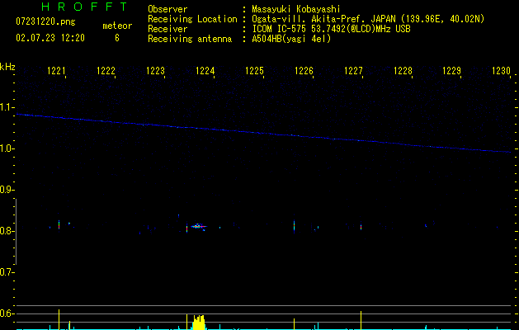Click the 0.6 kHz frequency label
This screenshot has width=519, height=330.
click(7, 313)
